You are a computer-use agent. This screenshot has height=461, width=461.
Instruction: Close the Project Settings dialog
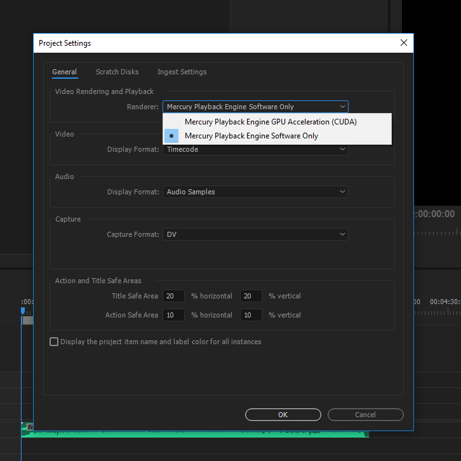(403, 43)
